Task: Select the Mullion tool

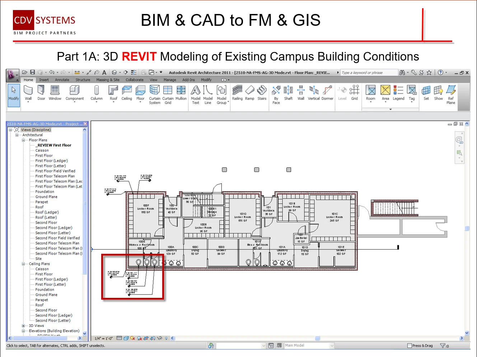Action: point(181,92)
